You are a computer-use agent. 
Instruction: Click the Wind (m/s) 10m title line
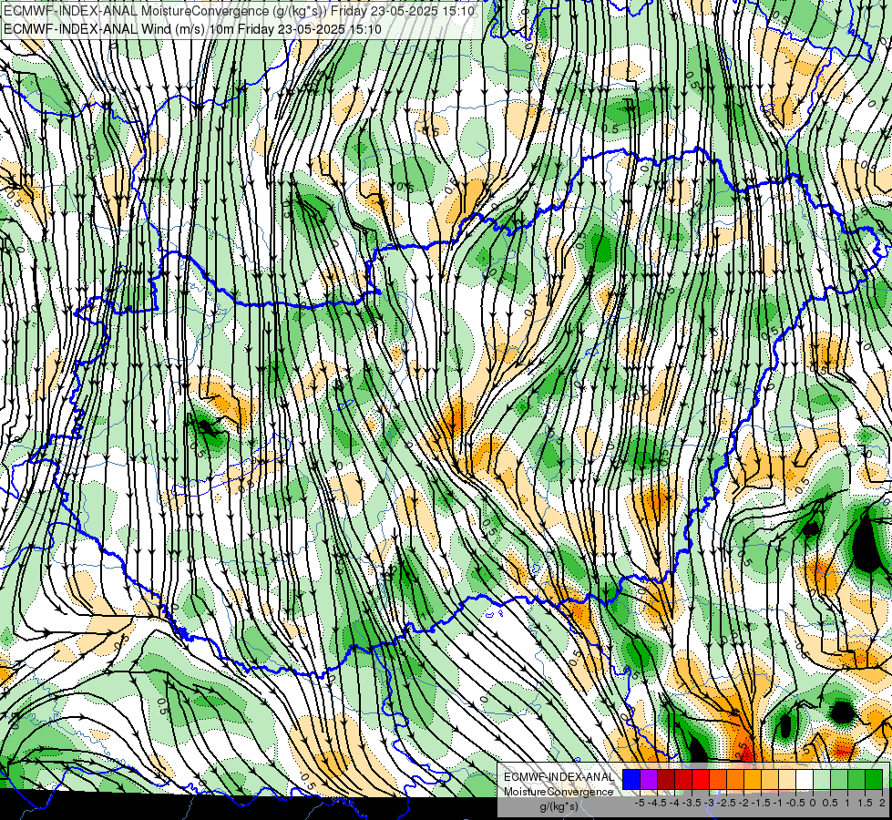point(192,28)
